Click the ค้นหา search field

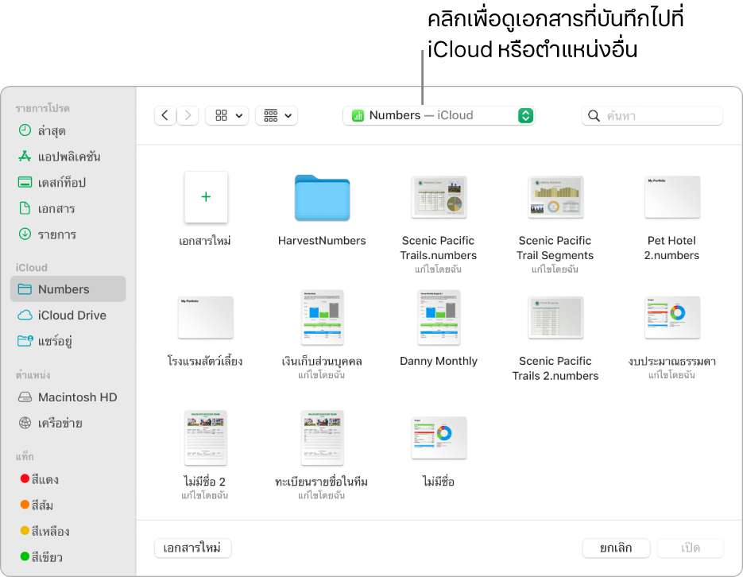coord(652,115)
